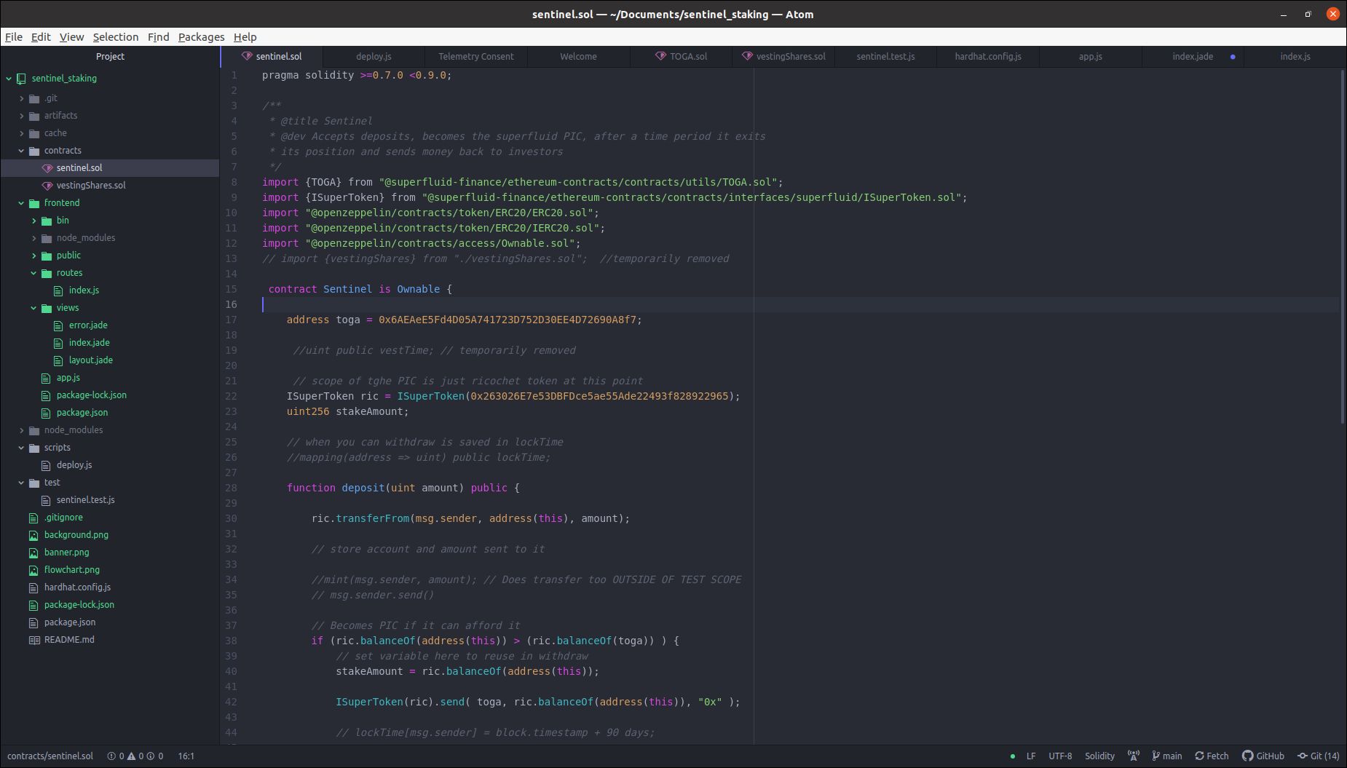Click the broadcast tower icon in status bar

click(x=1134, y=756)
